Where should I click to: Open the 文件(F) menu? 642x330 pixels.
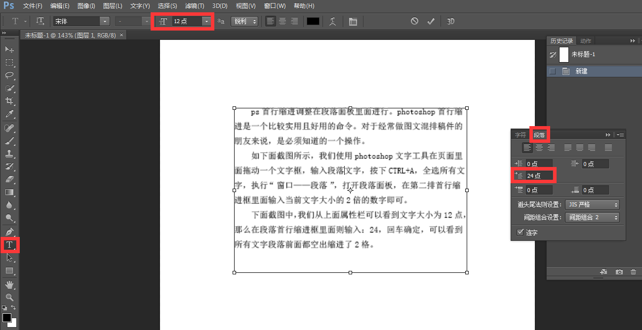coord(33,6)
